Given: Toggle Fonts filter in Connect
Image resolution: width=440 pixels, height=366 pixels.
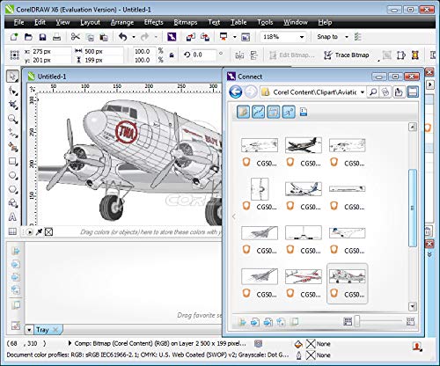Looking at the screenshot, I should click(289, 112).
